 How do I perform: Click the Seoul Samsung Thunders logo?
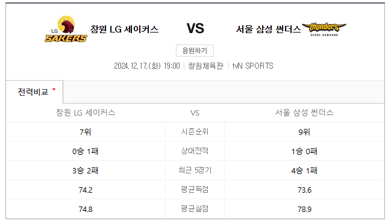[324, 29]
